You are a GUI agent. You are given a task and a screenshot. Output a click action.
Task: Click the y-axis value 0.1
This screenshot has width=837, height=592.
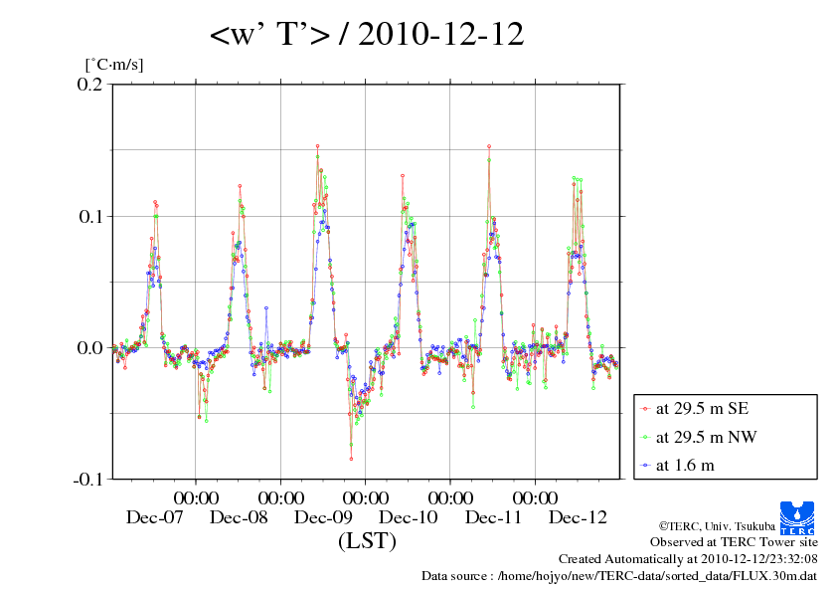click(89, 216)
